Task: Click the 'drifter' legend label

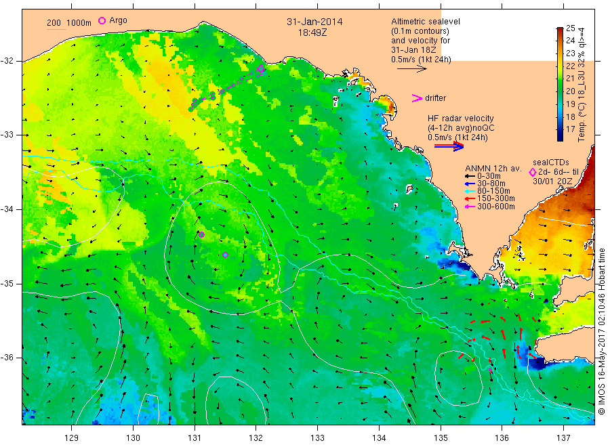Action: (435, 98)
